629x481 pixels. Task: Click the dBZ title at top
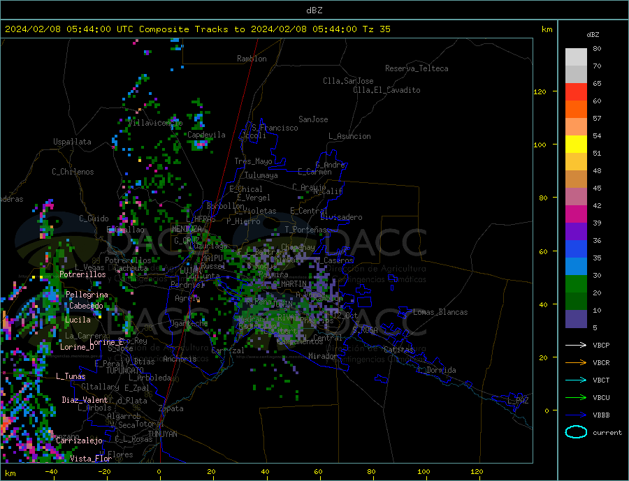click(x=314, y=10)
